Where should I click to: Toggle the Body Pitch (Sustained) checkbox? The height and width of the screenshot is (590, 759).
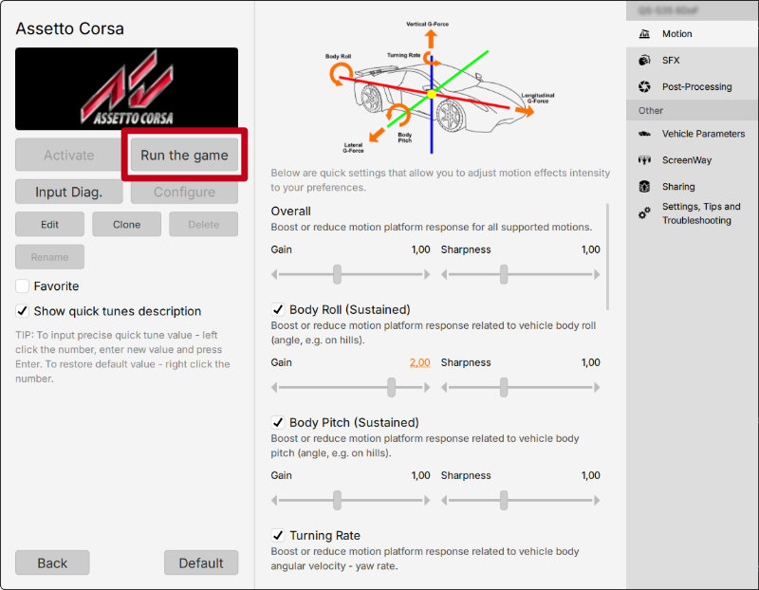click(x=278, y=422)
